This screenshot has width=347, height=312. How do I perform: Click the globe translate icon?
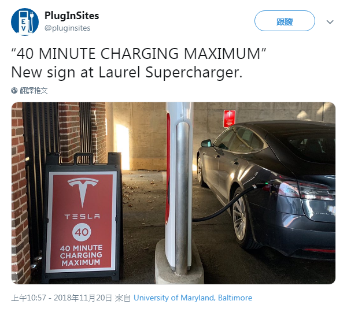(x=14, y=91)
